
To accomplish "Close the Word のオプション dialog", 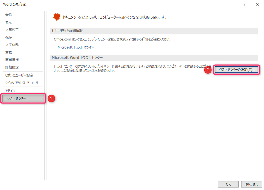I will point(257,4).
